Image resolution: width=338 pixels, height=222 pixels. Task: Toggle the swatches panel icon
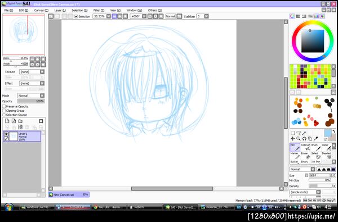coord(316,16)
